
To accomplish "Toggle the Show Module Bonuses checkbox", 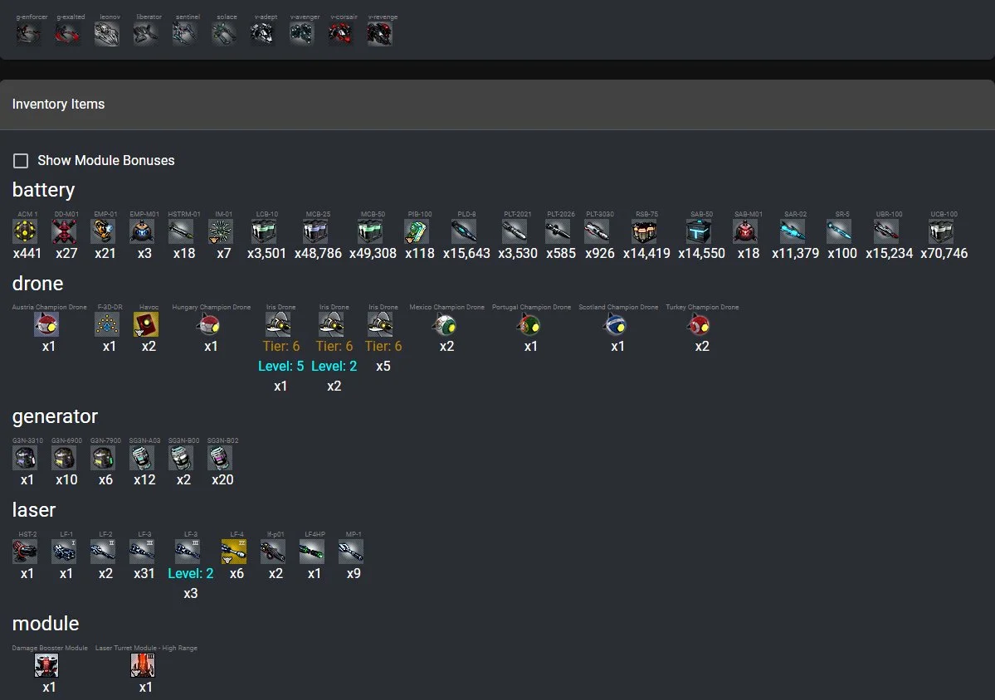I will point(21,161).
